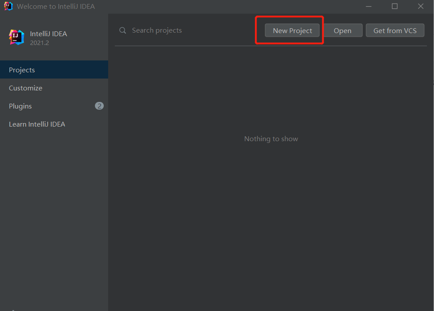This screenshot has height=311, width=434.
Task: Create a New Project
Action: click(x=292, y=30)
